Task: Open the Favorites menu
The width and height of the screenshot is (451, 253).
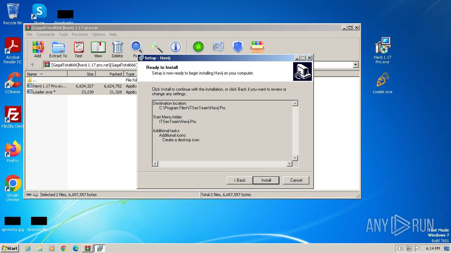Action: (x=80, y=34)
